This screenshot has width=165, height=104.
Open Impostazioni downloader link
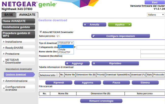[19, 69]
